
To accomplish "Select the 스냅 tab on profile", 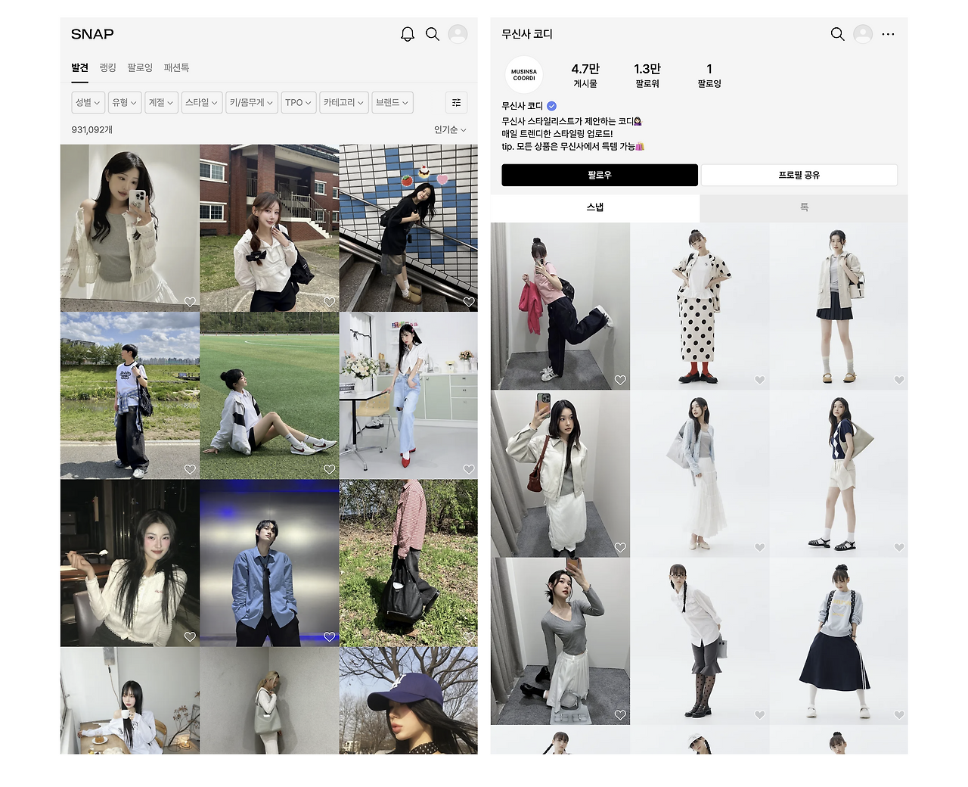I will (595, 207).
